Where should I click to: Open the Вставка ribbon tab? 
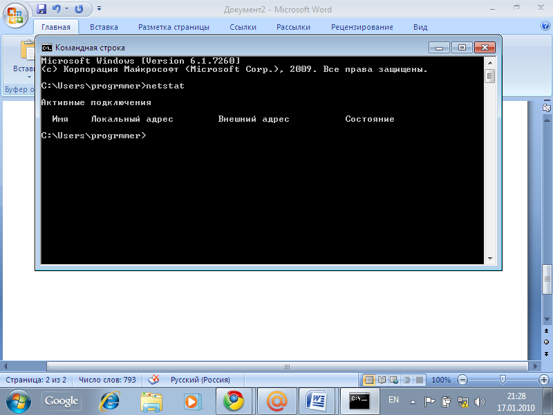(104, 27)
